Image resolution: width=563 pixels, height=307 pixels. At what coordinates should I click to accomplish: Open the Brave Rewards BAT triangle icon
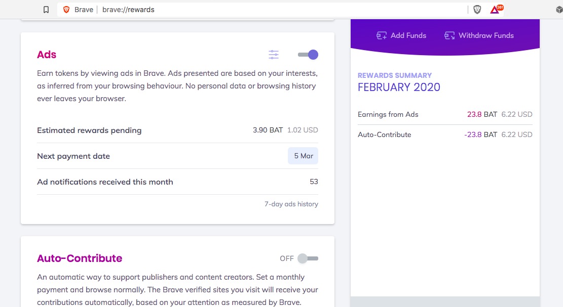click(x=495, y=10)
